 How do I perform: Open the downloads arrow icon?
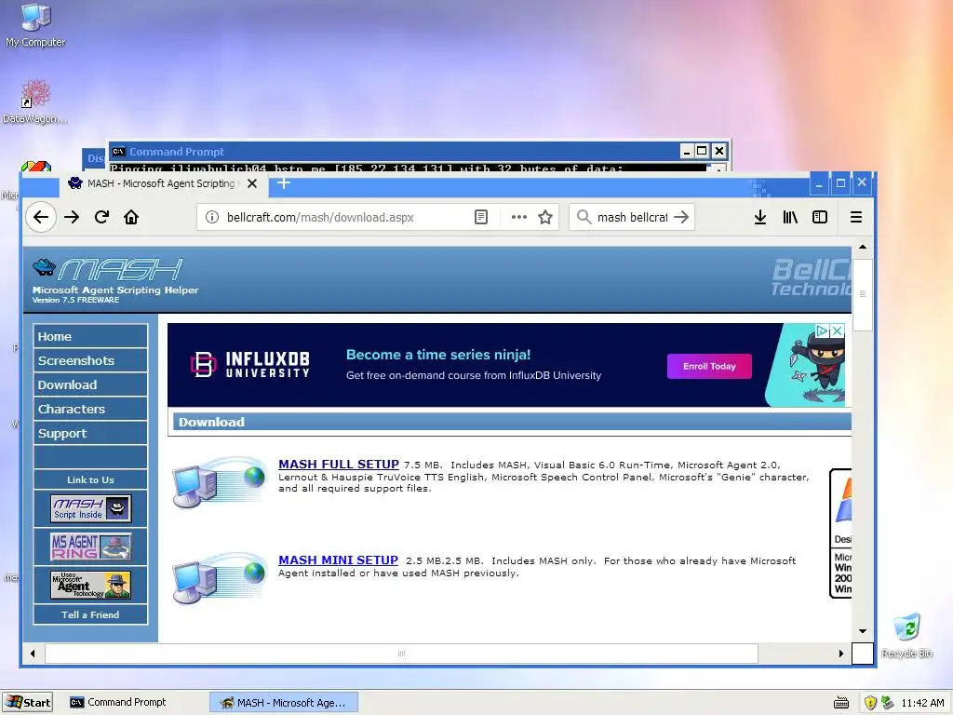pyautogui.click(x=759, y=217)
